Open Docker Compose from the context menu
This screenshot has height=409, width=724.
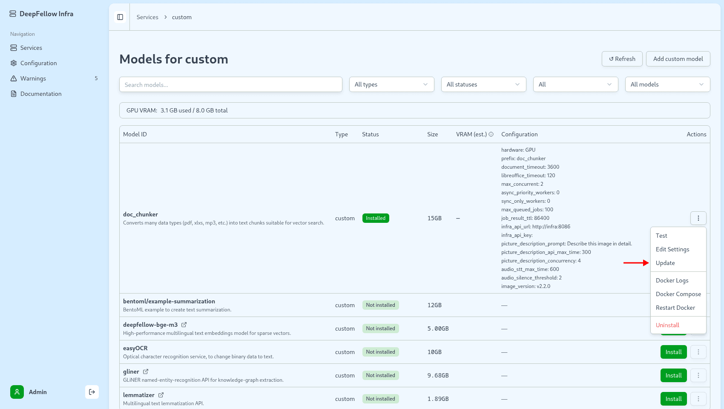(678, 294)
